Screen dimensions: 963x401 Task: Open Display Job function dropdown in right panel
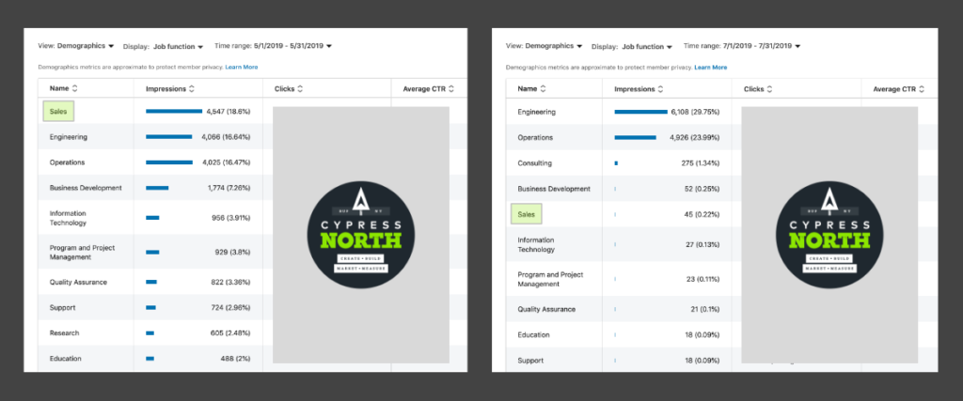[x=631, y=47]
